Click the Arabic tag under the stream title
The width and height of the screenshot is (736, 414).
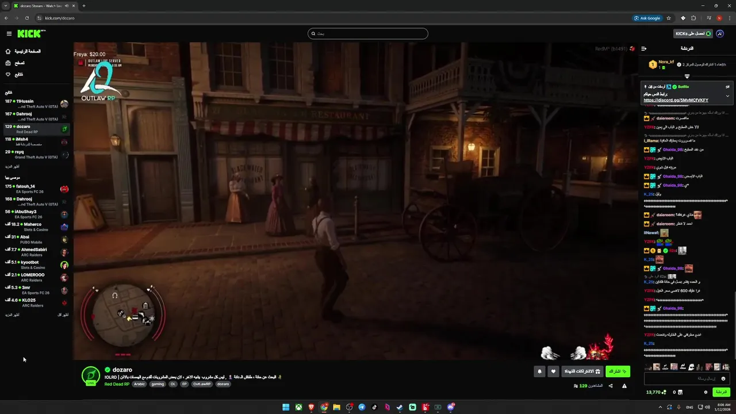140,384
